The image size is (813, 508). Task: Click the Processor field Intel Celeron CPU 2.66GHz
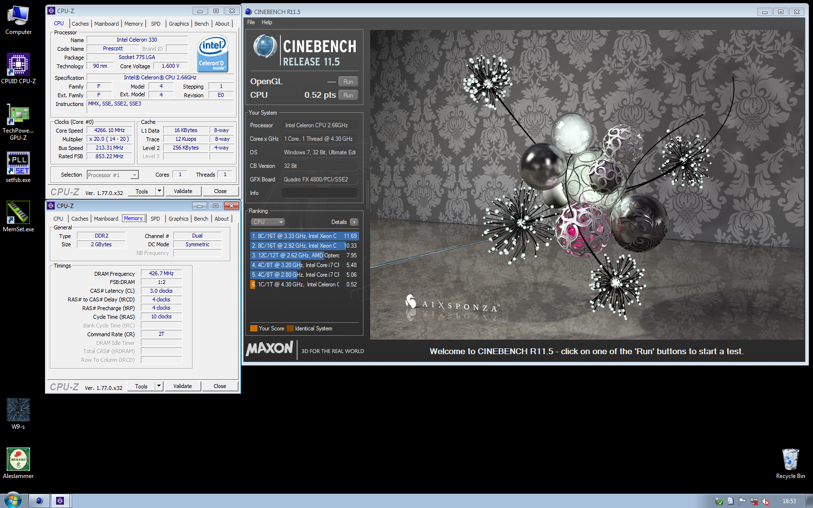tap(320, 125)
